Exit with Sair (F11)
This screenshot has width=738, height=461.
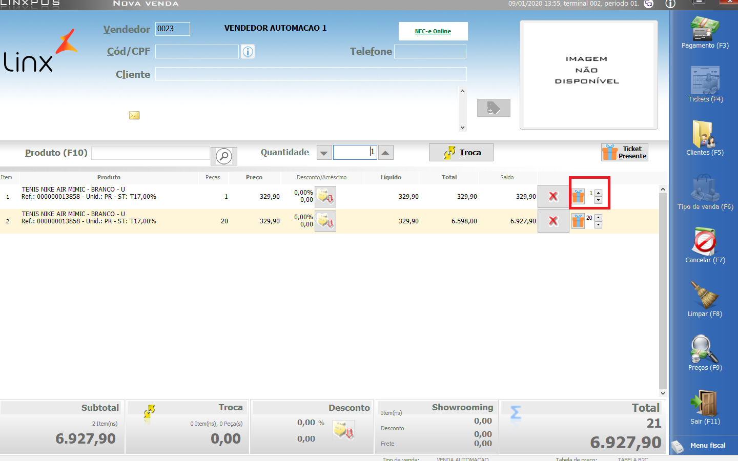click(x=705, y=407)
